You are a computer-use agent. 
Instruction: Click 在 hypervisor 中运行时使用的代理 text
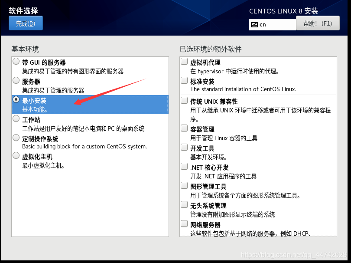pos(234,72)
